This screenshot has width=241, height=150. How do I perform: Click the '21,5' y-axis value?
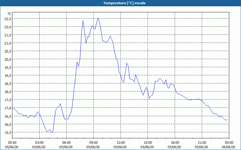point(8,35)
